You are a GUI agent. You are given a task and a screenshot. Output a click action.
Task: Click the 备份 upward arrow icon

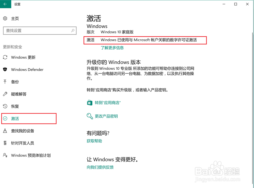click(x=5, y=82)
